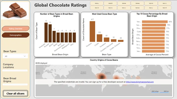The image size is (177, 99).
Task: Select the Indo... cocoa percentage bar
Action: click(x=153, y=38)
